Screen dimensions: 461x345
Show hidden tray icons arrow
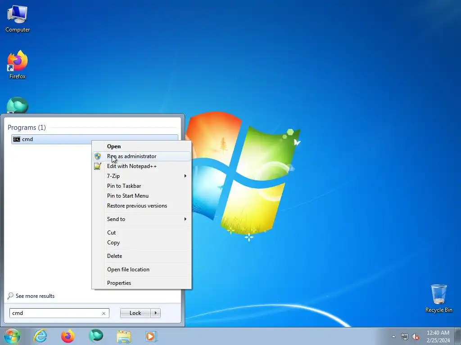click(x=393, y=337)
